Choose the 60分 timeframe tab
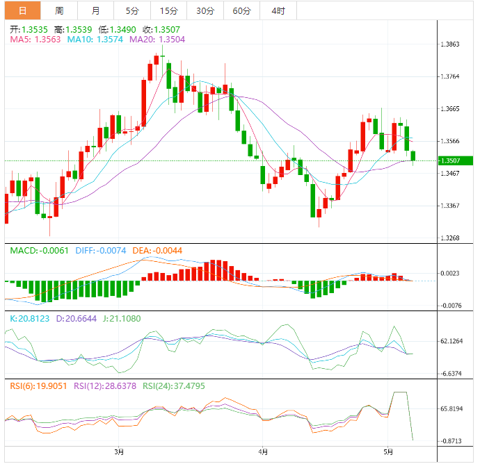The height and width of the screenshot is (464, 480). pos(241,10)
